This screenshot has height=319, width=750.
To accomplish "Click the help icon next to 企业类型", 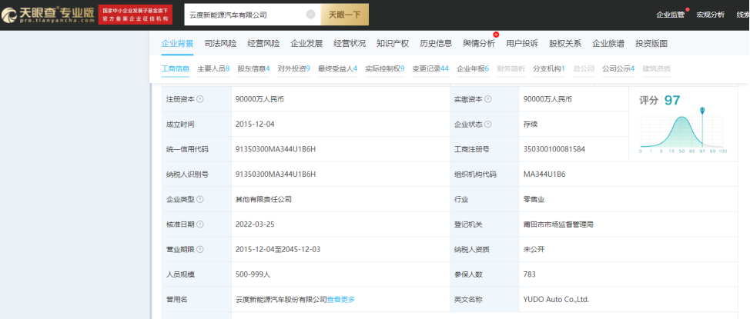I will click(x=200, y=199).
